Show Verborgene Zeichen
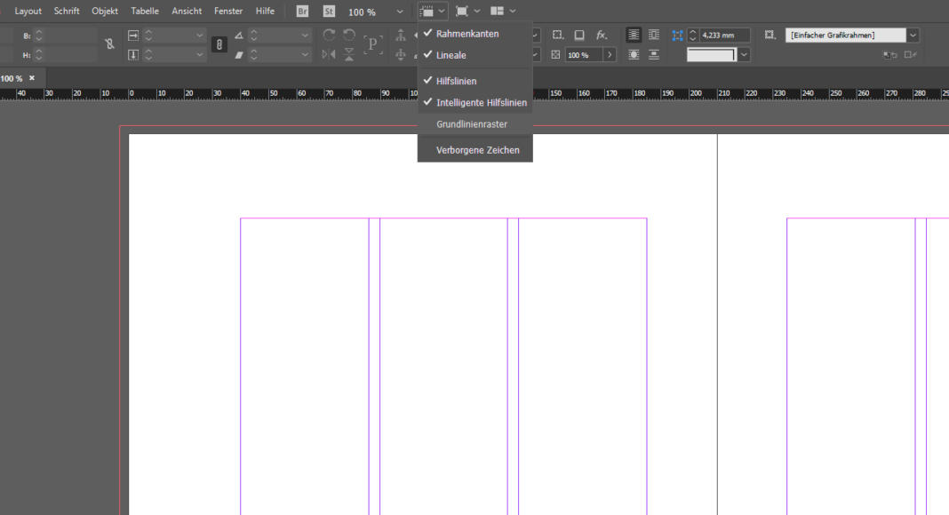 coord(477,149)
